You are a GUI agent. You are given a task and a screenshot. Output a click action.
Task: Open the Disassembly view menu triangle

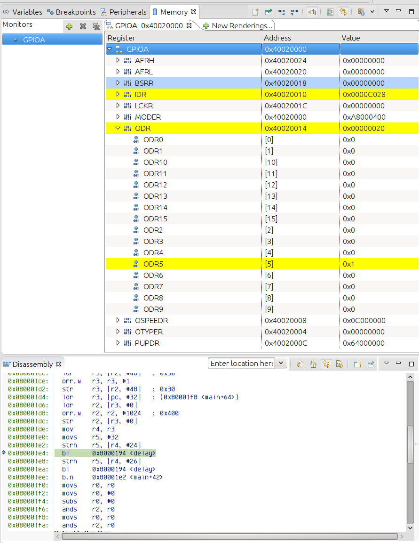coord(387,363)
